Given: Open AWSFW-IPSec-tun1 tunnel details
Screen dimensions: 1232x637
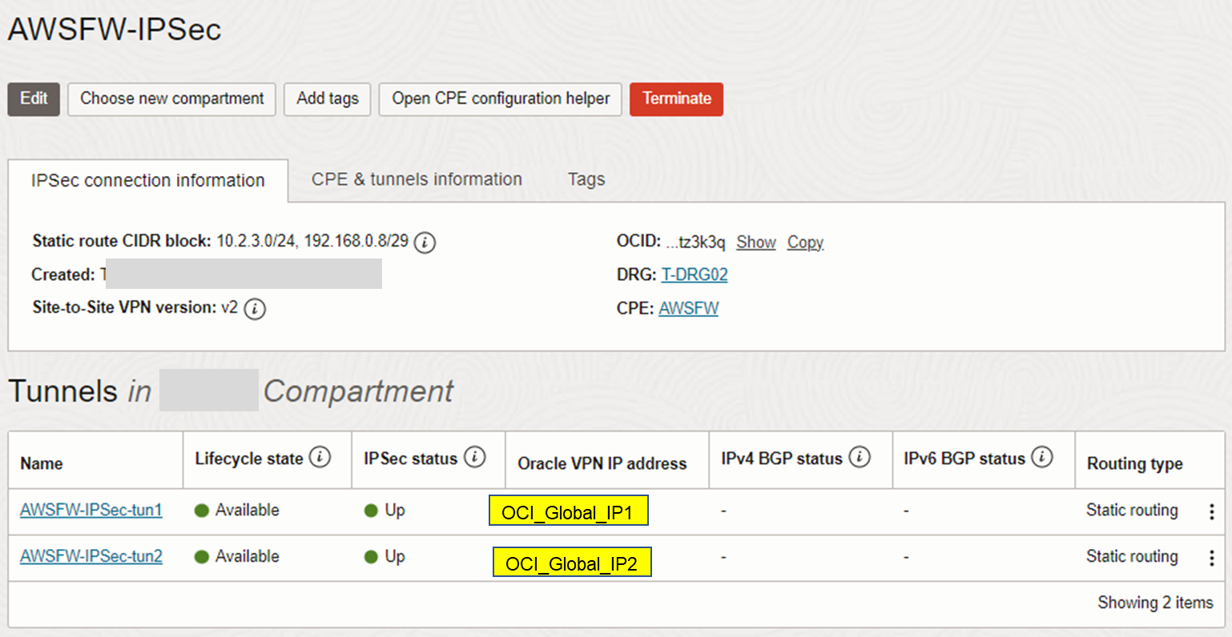Looking at the screenshot, I should click(x=91, y=510).
